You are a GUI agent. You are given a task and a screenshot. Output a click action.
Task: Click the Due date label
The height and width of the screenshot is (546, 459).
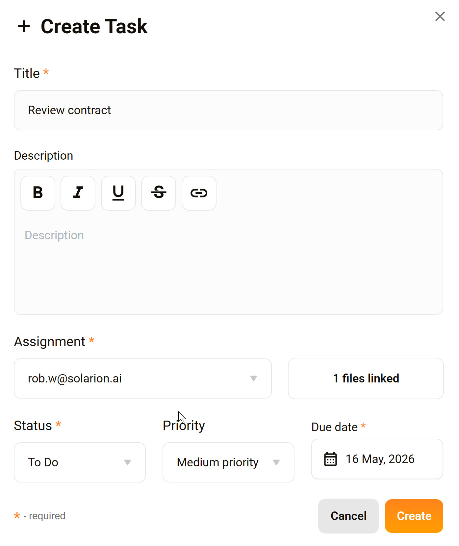point(334,427)
